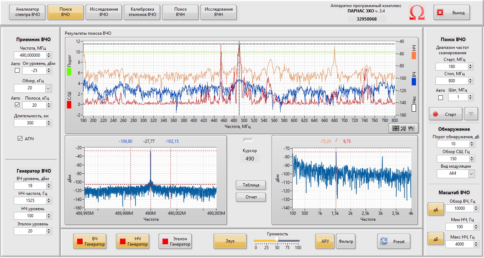The image size is (484, 258).
Task: Open the Вид модуляции AM dropdown
Action: tap(471, 174)
